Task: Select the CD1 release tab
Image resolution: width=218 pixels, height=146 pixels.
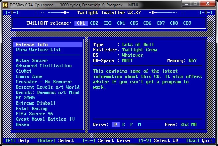Action: (81, 23)
